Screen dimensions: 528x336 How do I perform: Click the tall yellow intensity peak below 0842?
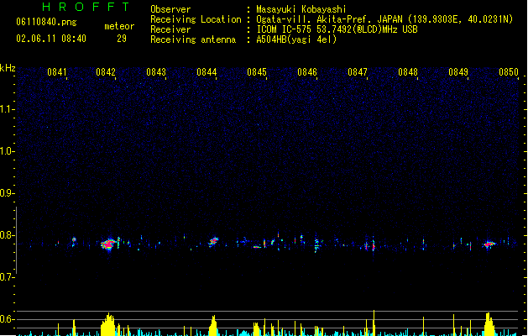tap(107, 324)
